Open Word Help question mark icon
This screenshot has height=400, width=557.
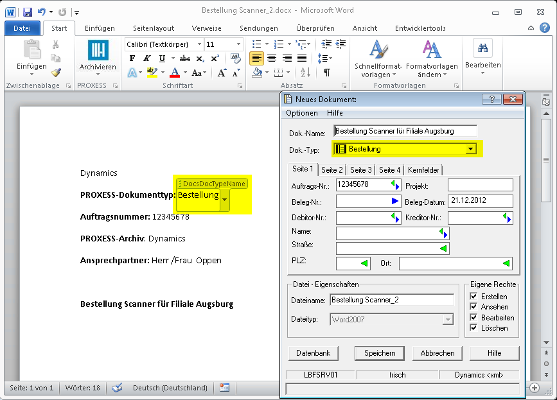545,28
